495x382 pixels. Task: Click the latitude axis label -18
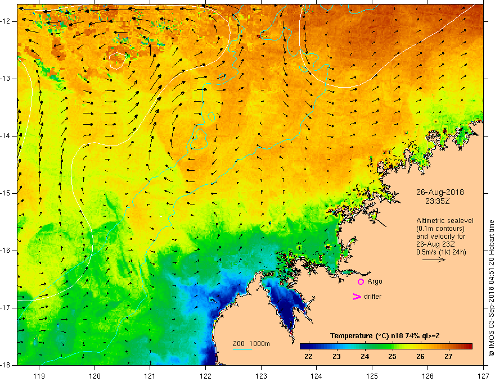(6, 365)
